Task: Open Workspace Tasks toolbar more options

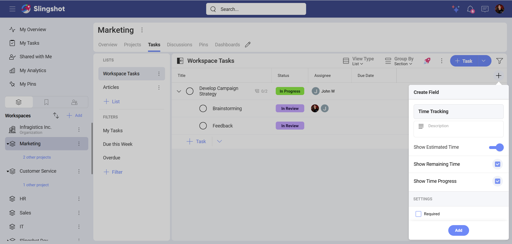Action: coord(442,61)
